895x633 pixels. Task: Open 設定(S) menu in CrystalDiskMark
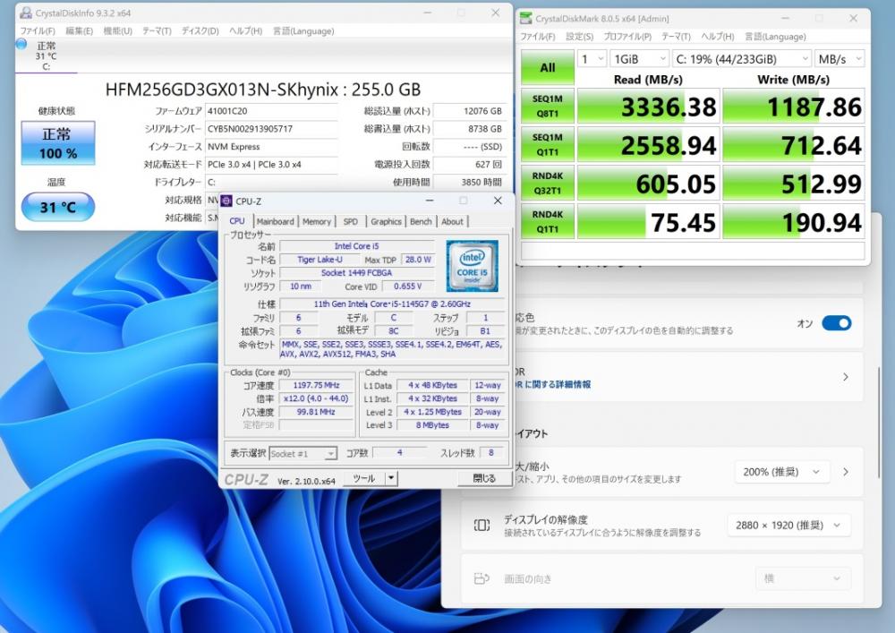coord(579,37)
